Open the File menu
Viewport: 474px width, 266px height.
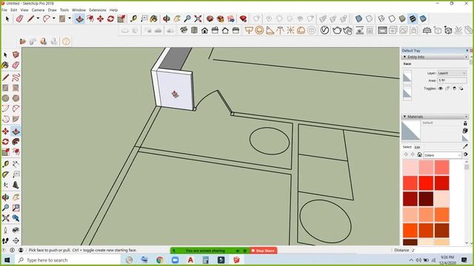click(x=4, y=10)
